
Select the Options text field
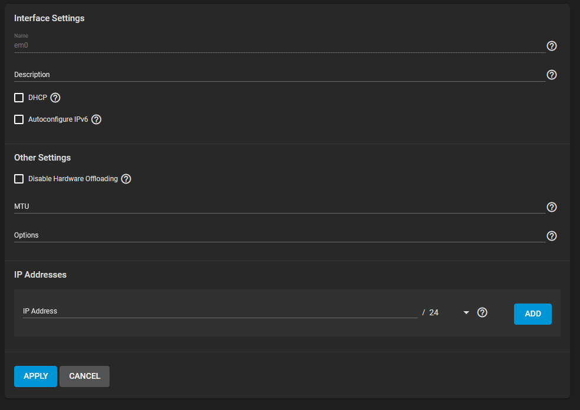click(x=279, y=235)
